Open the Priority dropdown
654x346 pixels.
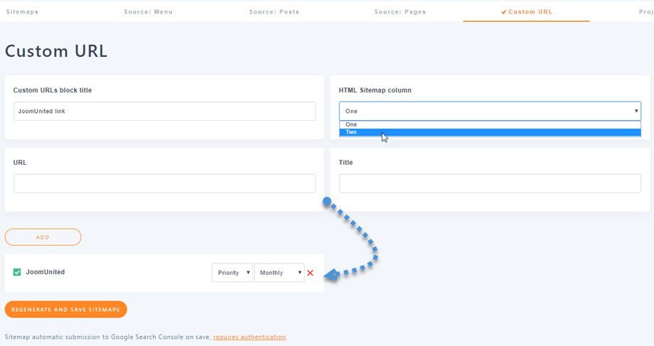click(232, 273)
